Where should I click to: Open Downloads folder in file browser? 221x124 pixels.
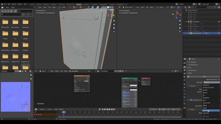click(26, 23)
